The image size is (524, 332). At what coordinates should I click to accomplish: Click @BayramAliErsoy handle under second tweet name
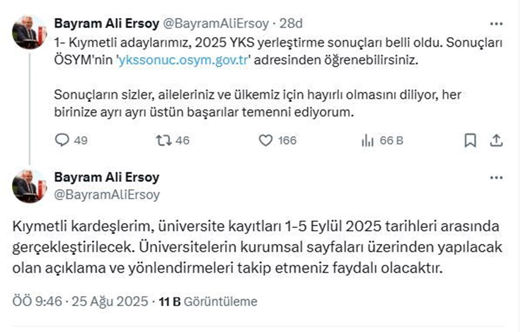(x=107, y=195)
